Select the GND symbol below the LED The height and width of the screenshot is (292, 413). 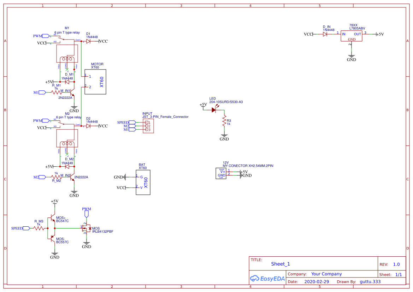click(x=224, y=136)
